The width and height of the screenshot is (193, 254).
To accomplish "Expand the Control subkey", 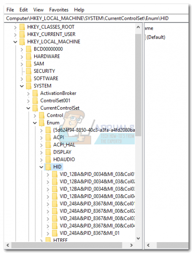I will click(x=35, y=116).
